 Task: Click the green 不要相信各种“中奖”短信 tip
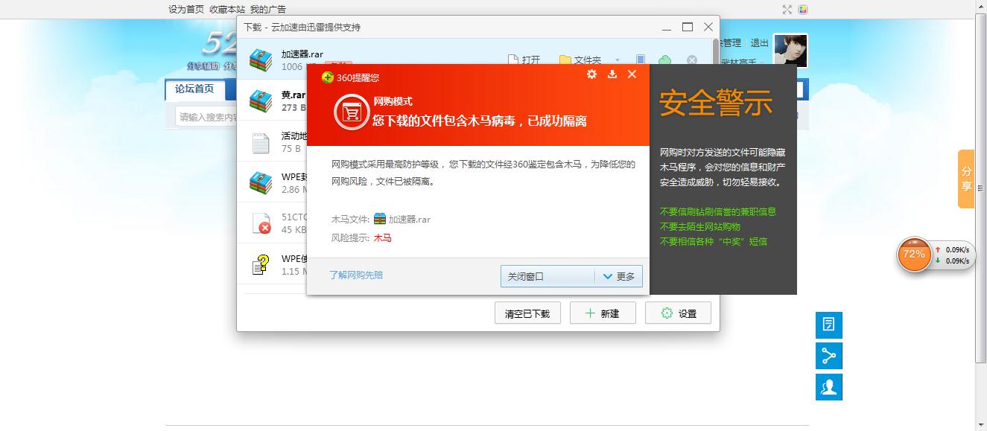click(714, 241)
